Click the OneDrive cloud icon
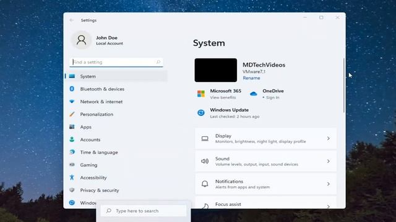The height and width of the screenshot is (222, 396). tap(253, 94)
